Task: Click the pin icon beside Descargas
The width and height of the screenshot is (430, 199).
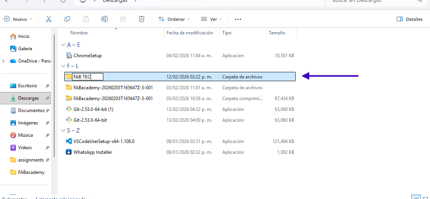Action: [x=48, y=98]
